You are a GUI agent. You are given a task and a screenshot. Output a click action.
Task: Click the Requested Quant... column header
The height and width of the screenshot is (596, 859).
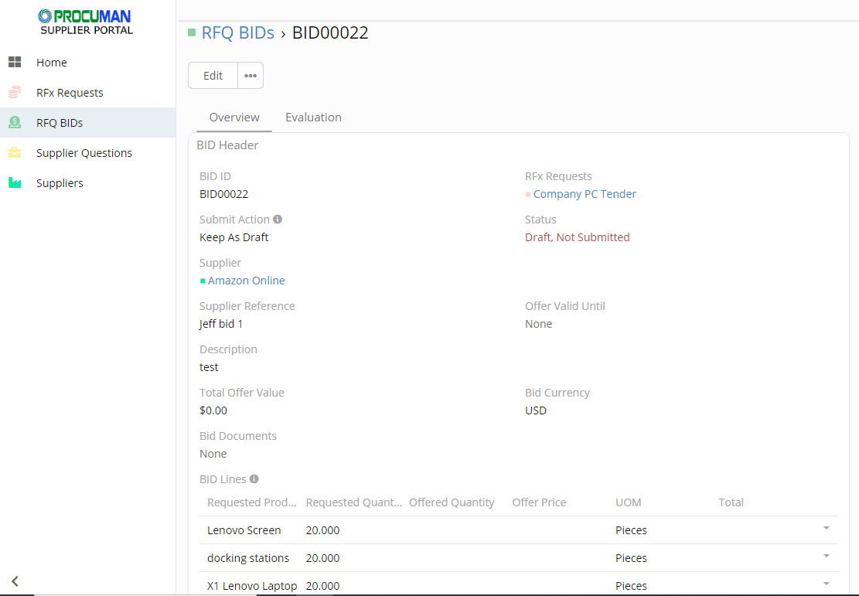point(354,502)
